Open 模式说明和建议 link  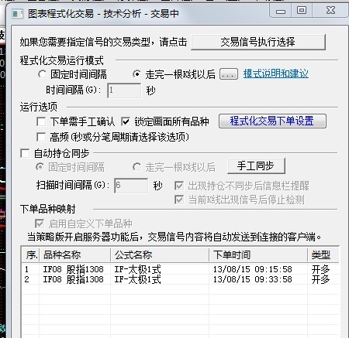pyautogui.click(x=276, y=74)
